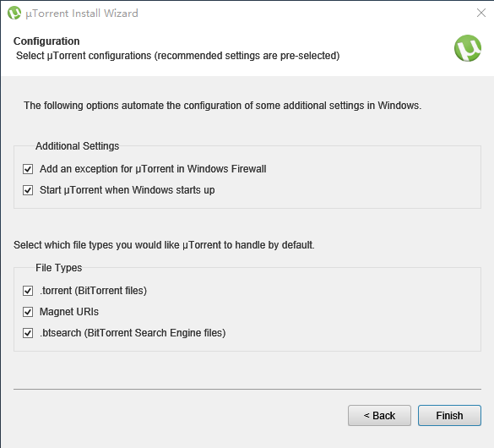This screenshot has width=494, height=448.
Task: Click the following options automate description text
Action: (x=222, y=106)
